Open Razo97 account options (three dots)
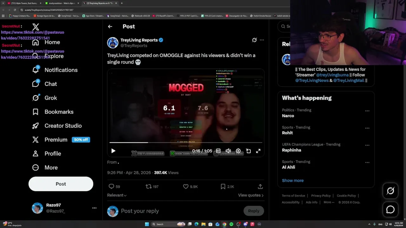The image size is (406, 228). tap(94, 208)
